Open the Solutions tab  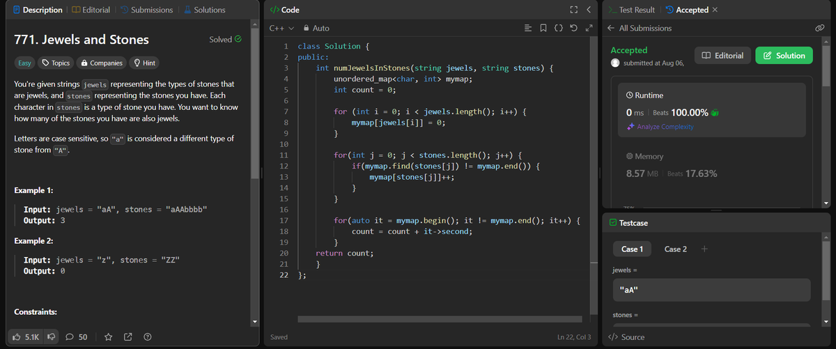point(204,10)
